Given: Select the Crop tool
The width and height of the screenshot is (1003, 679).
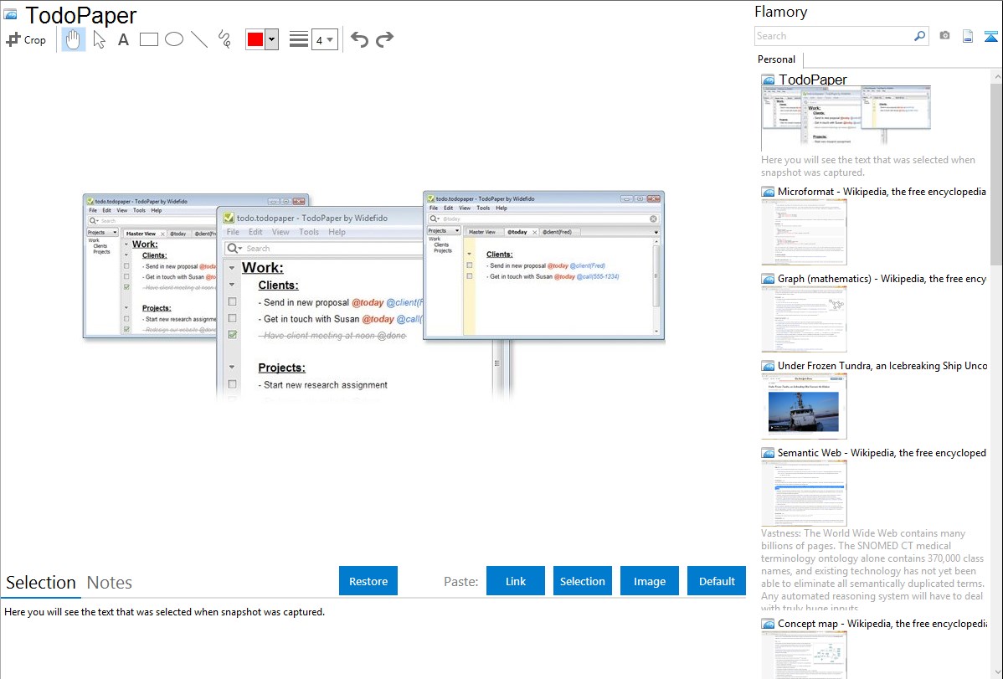Looking at the screenshot, I should click(26, 39).
